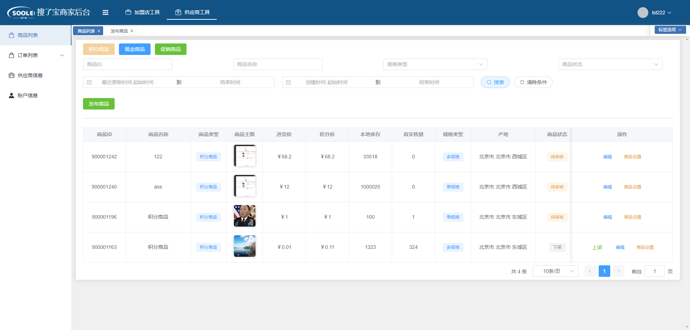Click the 现金商品 filter button

(x=135, y=49)
